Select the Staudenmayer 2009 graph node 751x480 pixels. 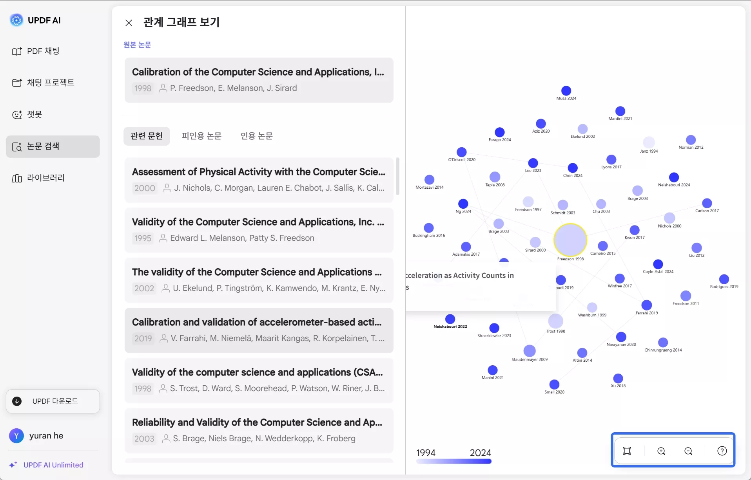529,351
